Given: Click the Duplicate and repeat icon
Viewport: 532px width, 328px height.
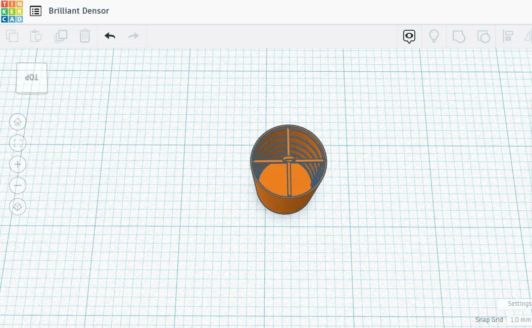Looking at the screenshot, I should [x=61, y=36].
